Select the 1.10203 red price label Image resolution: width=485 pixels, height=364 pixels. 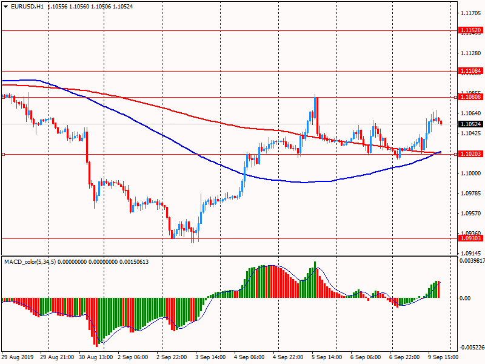click(x=470, y=154)
